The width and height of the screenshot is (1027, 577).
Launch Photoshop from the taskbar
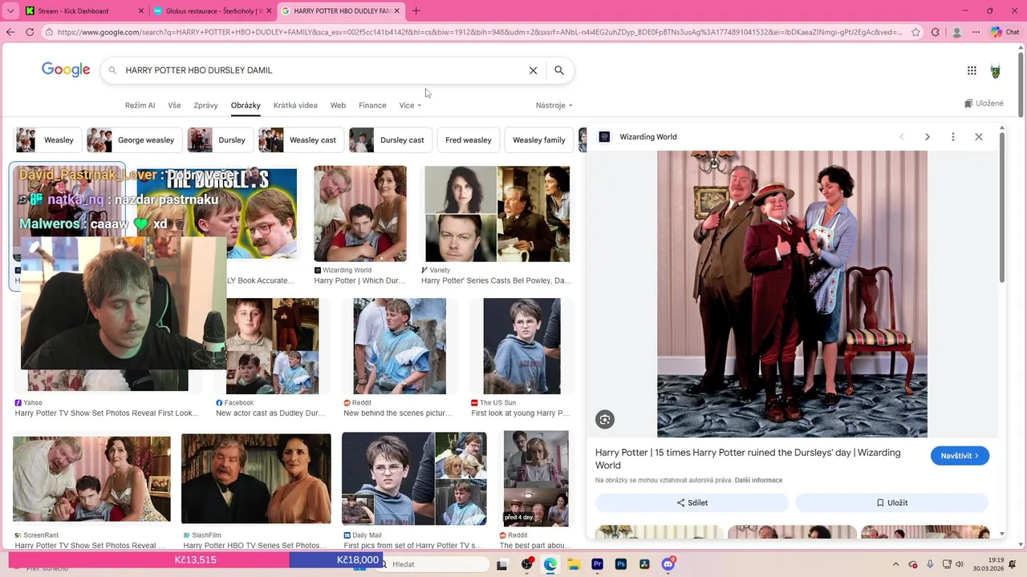[x=621, y=564]
